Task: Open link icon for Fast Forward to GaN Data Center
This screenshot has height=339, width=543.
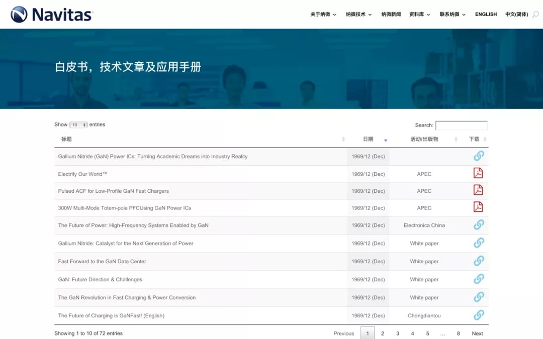Action: 479,261
